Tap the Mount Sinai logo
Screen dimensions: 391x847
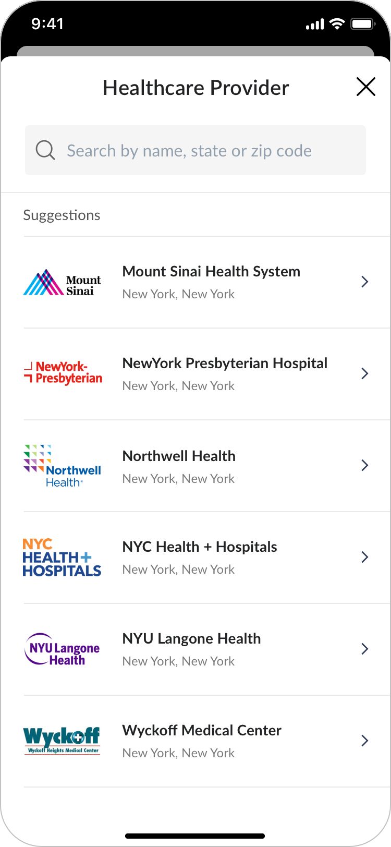click(62, 283)
